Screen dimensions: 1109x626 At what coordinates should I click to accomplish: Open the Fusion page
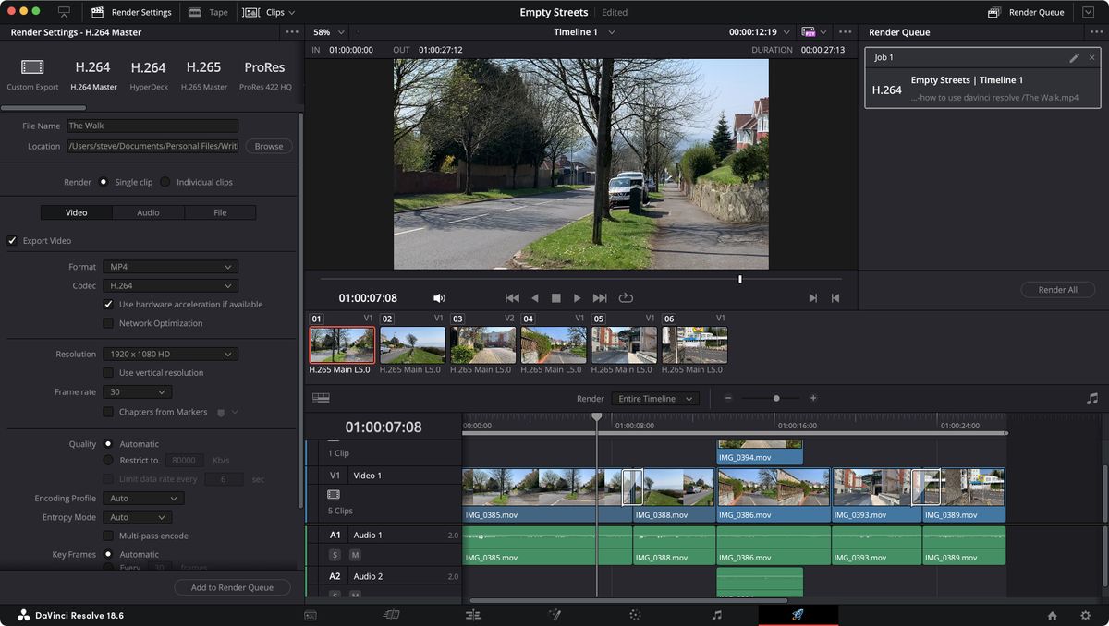tap(554, 615)
